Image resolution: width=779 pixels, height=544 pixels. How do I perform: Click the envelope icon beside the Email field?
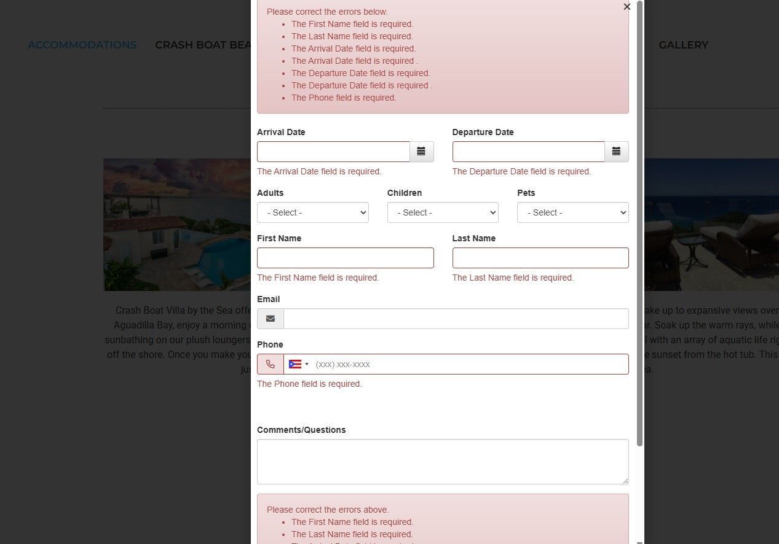click(270, 318)
